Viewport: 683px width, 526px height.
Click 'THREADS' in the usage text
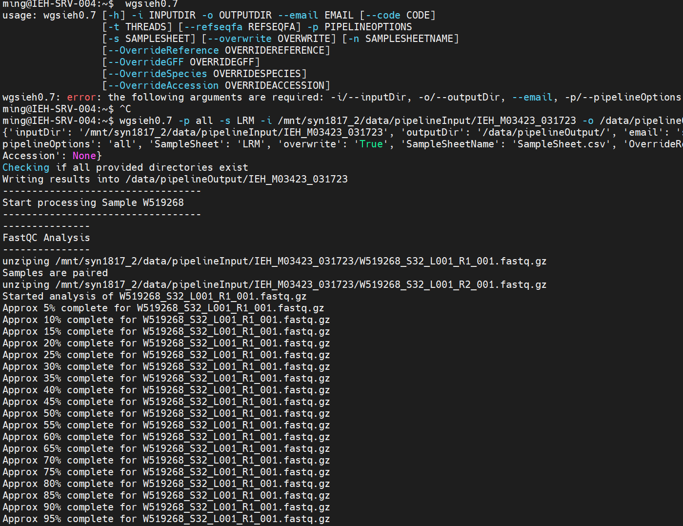click(146, 27)
